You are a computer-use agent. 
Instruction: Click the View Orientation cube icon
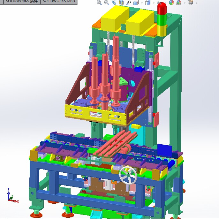pos(136,2)
